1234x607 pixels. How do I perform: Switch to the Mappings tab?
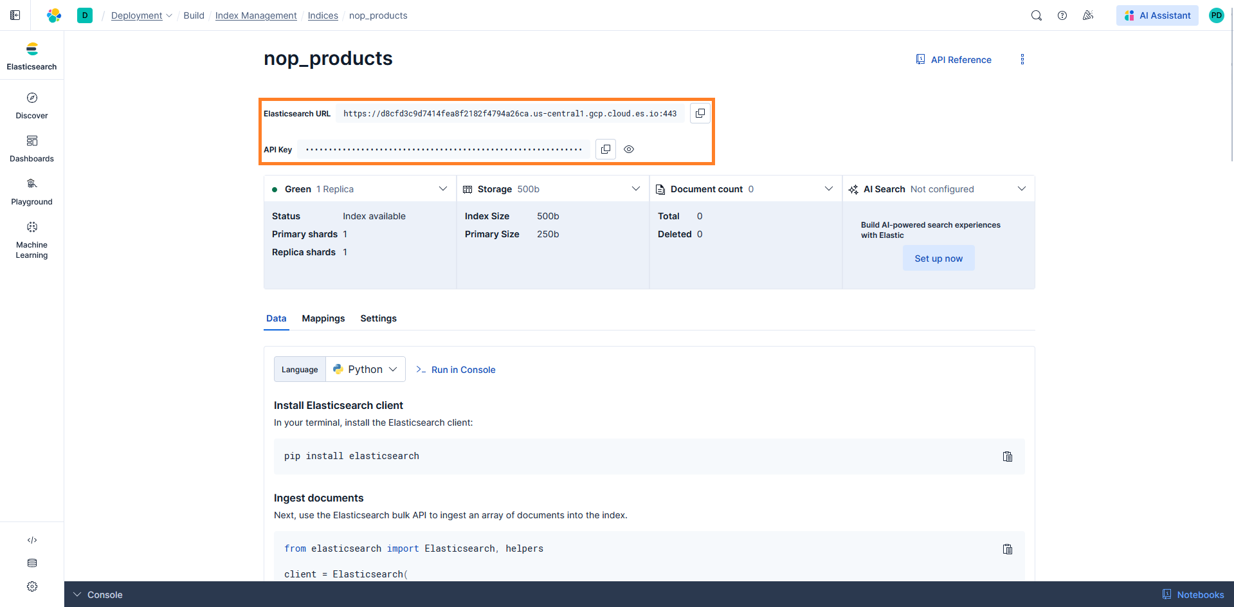click(323, 318)
